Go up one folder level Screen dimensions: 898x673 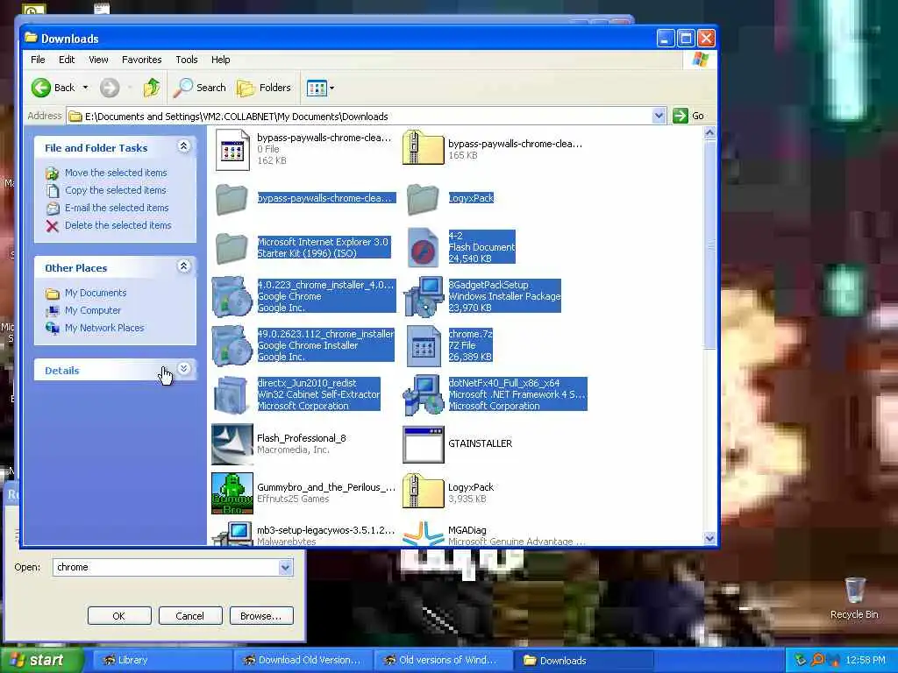pyautogui.click(x=152, y=88)
